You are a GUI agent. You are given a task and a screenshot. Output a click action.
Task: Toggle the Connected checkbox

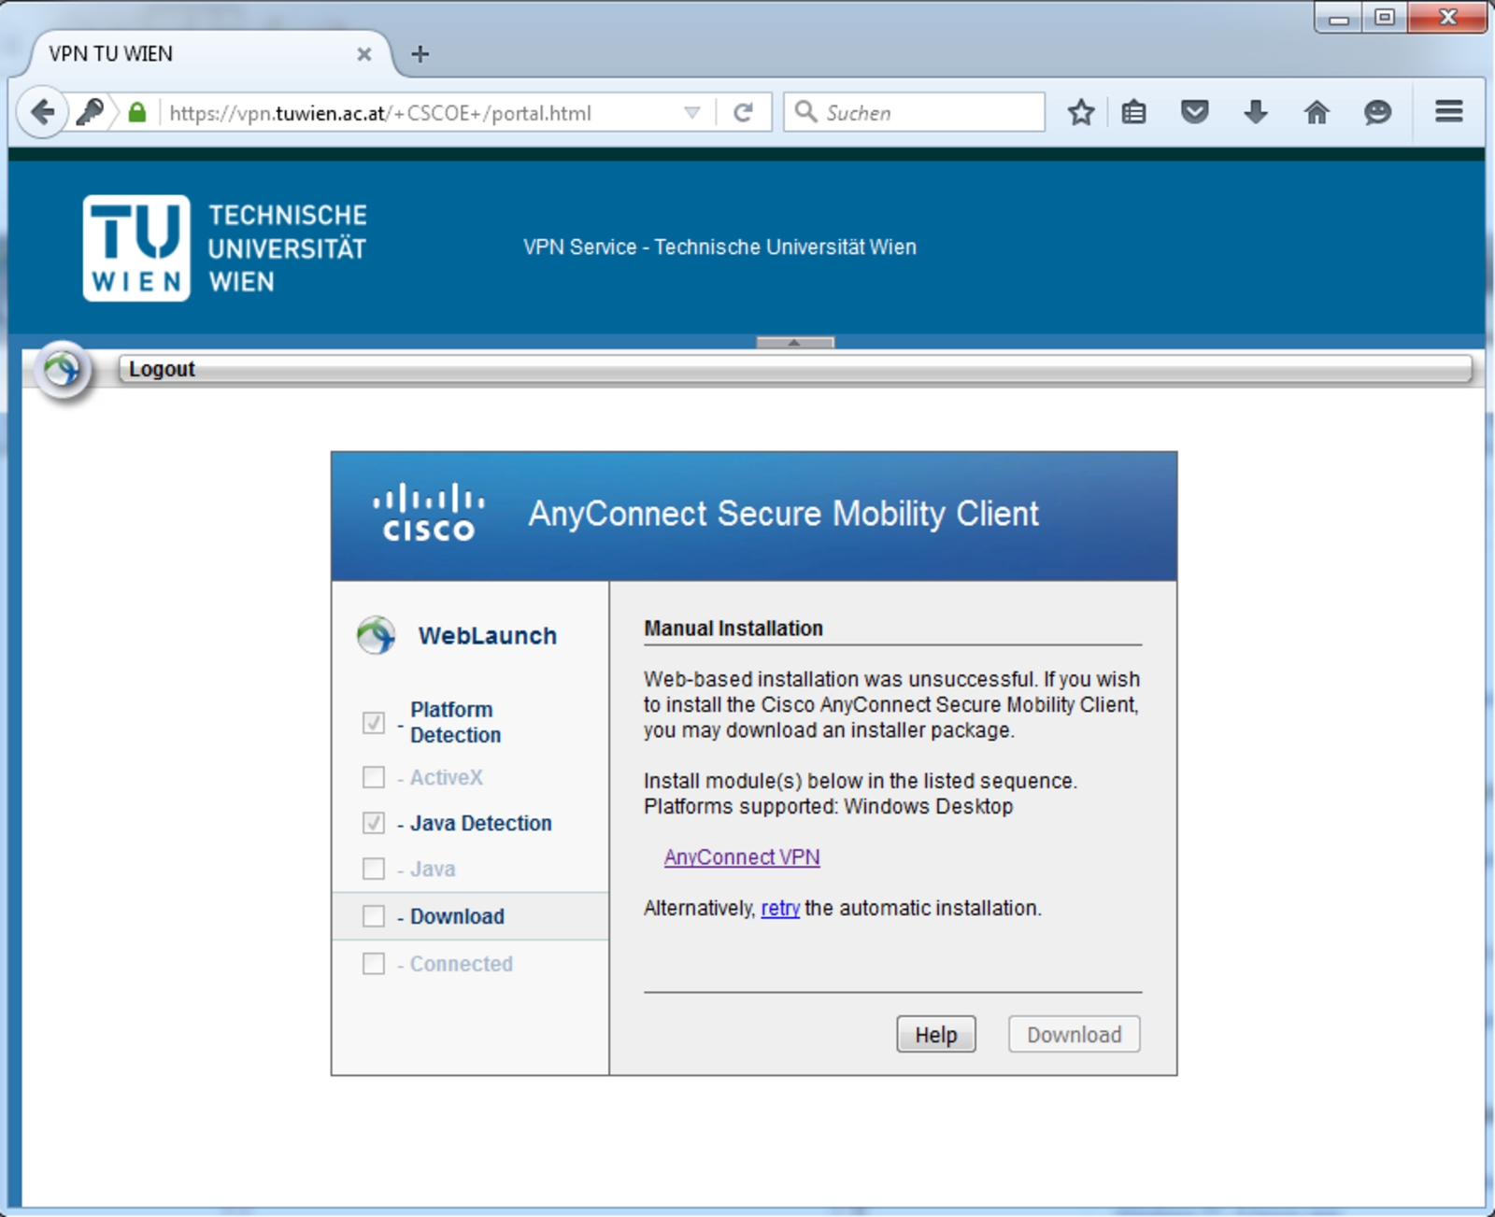point(374,963)
